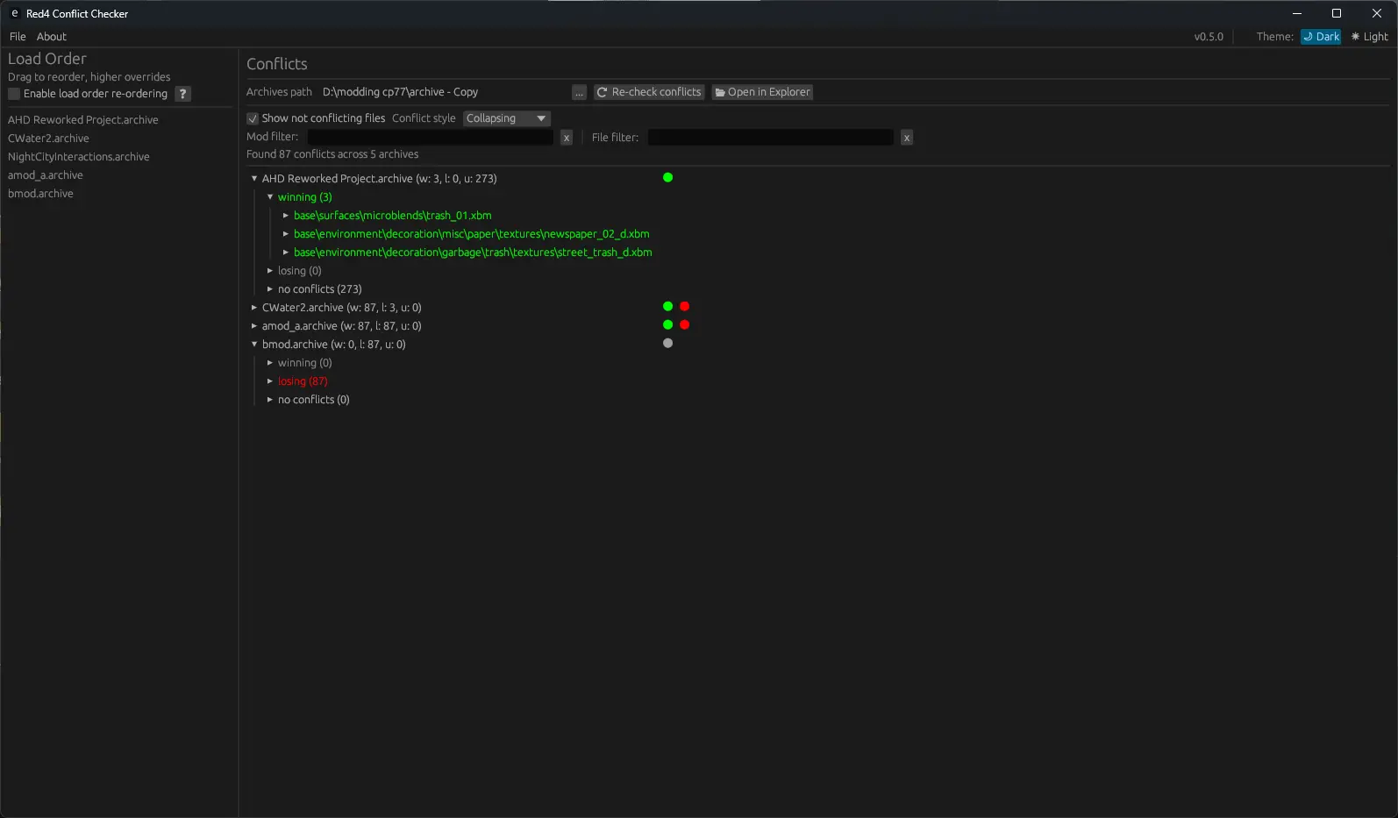1398x818 pixels.
Task: Switch to Dark theme
Action: tap(1321, 37)
